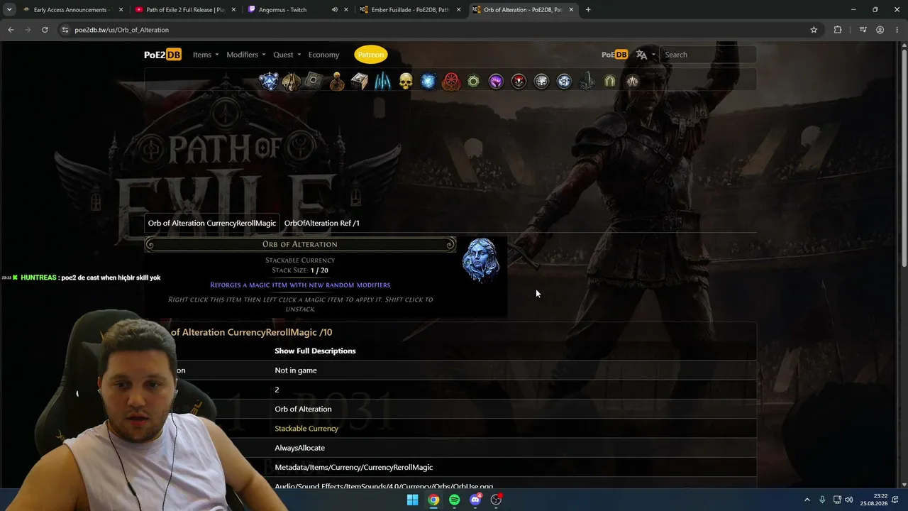
Task: Click the 'AlwaysAllocate' table cell
Action: click(300, 448)
